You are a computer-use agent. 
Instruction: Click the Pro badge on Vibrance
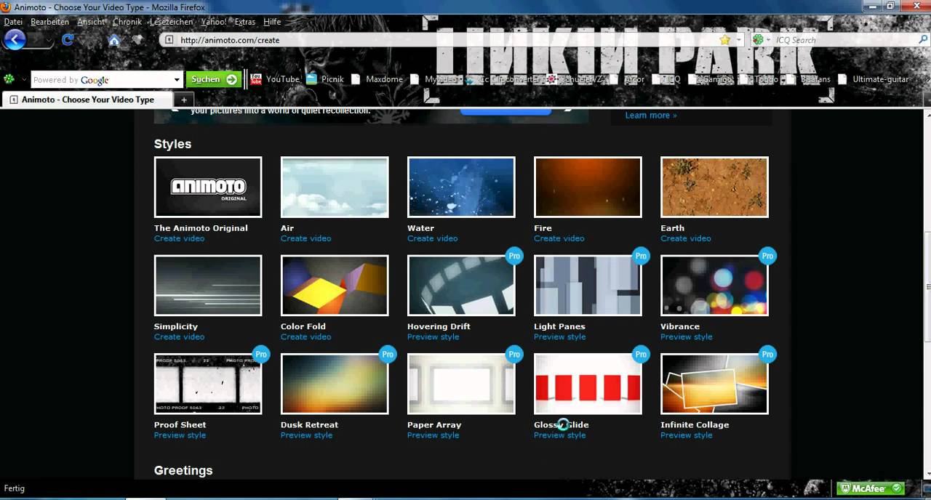pyautogui.click(x=767, y=256)
